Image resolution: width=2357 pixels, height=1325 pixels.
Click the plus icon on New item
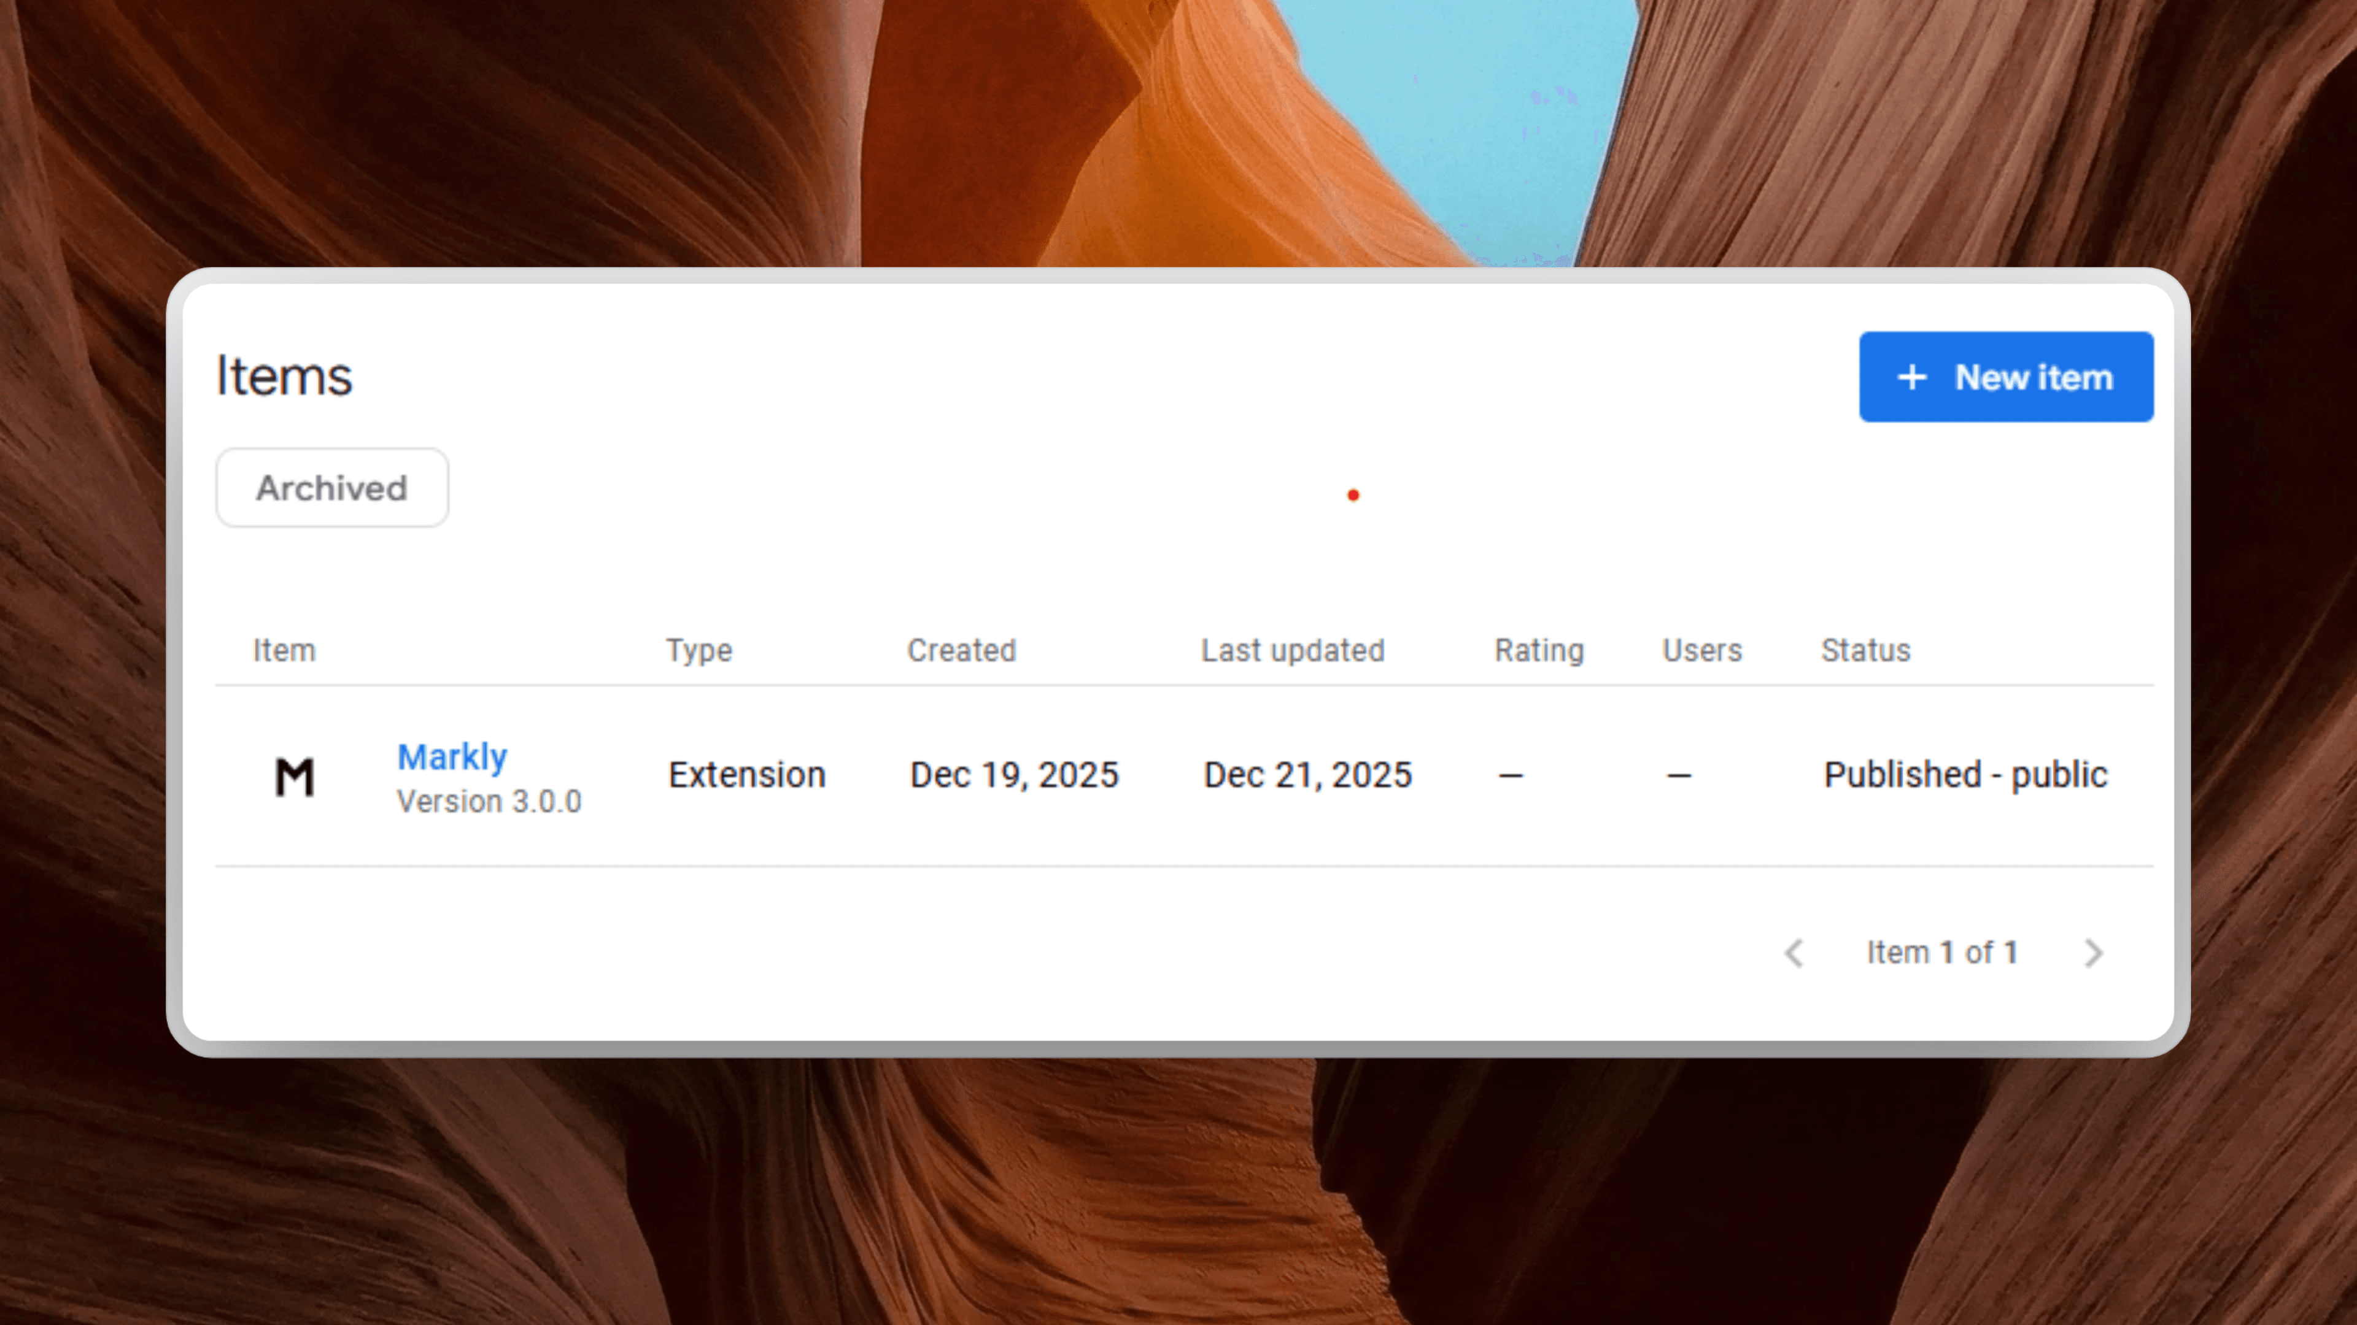pyautogui.click(x=1911, y=377)
